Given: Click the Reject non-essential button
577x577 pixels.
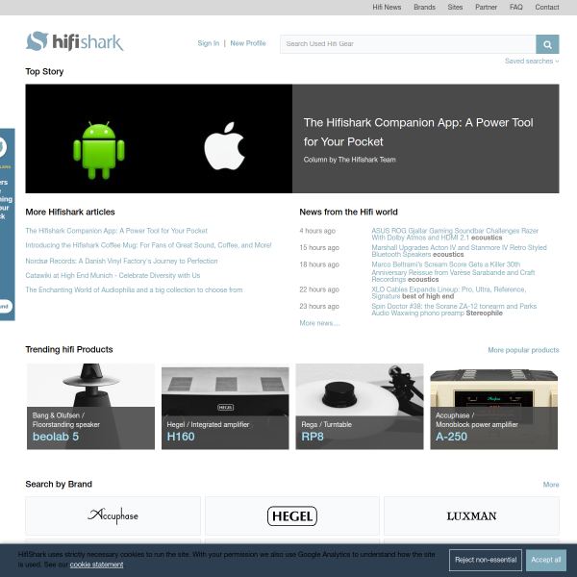Looking at the screenshot, I should (486, 560).
